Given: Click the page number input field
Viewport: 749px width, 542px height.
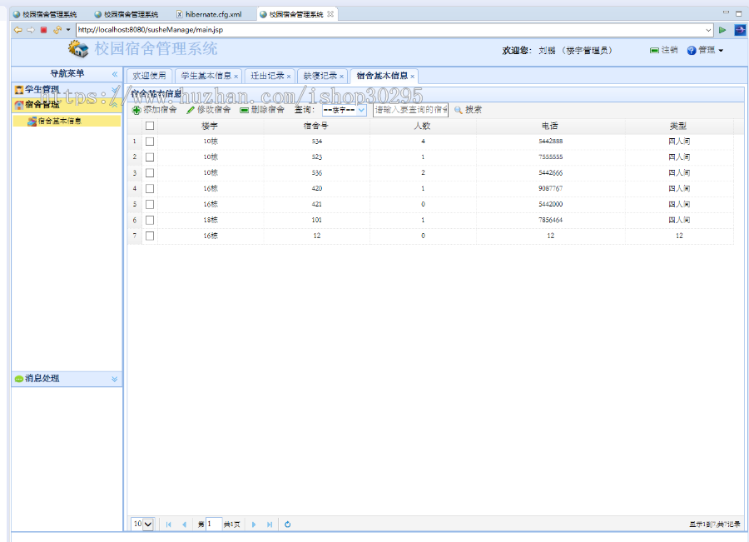Looking at the screenshot, I should tap(214, 525).
